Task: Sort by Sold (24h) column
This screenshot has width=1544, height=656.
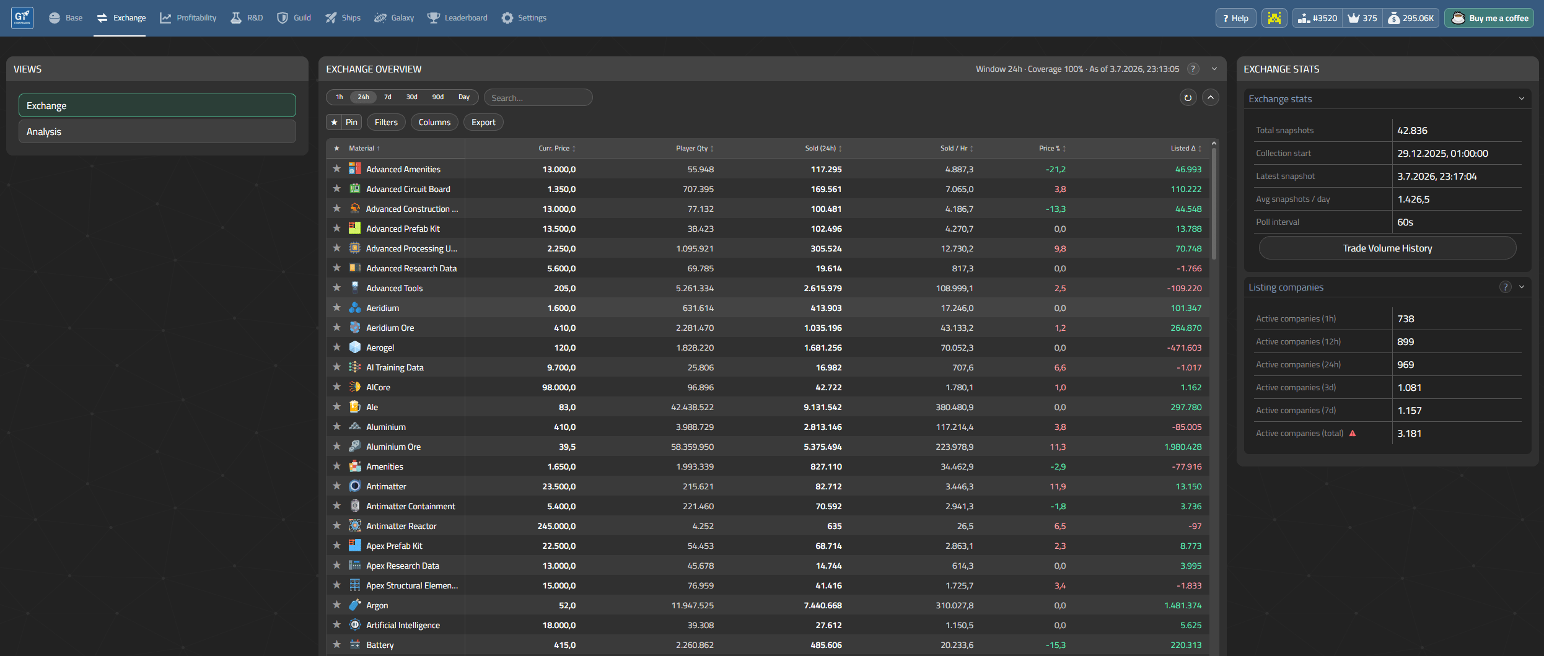Action: pyautogui.click(x=823, y=149)
